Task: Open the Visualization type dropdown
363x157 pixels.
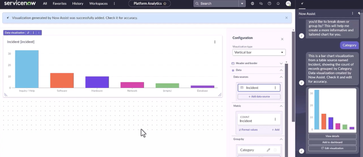Action: point(259,52)
